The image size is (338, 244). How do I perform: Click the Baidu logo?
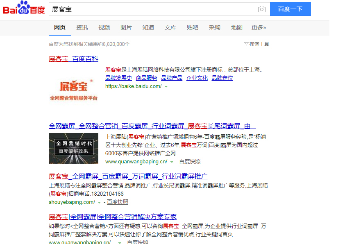24,9
